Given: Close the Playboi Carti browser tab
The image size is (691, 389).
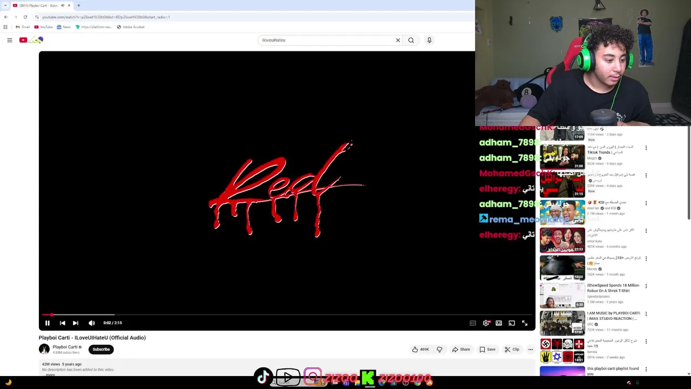Looking at the screenshot, I should tap(69, 5).
